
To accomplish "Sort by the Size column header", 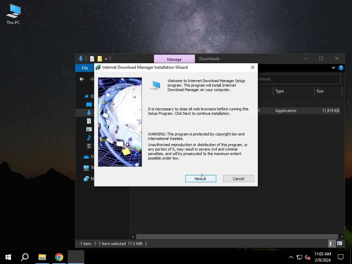I will coord(328,91).
